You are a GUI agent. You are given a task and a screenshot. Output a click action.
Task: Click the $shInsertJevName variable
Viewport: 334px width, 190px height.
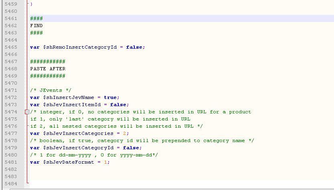pyautogui.click(x=69, y=97)
